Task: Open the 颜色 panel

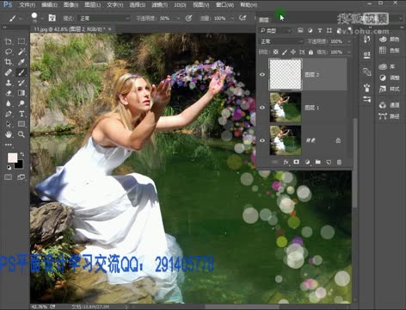Action: [x=389, y=40]
